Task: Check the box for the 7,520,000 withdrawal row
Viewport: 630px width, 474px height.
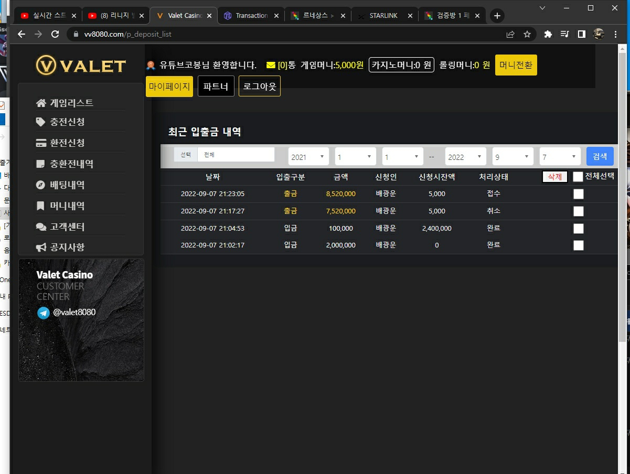Action: [x=578, y=211]
